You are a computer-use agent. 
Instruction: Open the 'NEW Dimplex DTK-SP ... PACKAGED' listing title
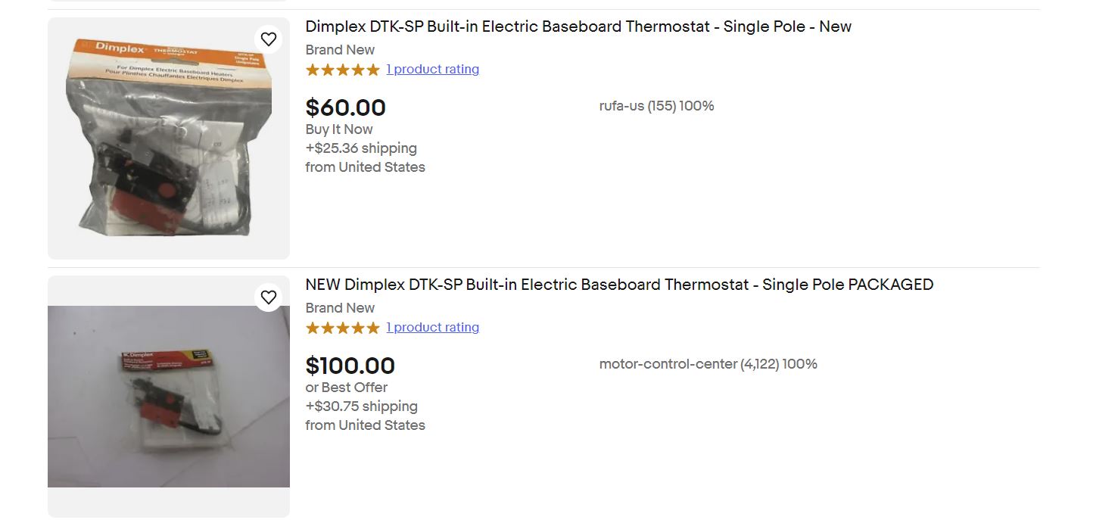coord(619,285)
